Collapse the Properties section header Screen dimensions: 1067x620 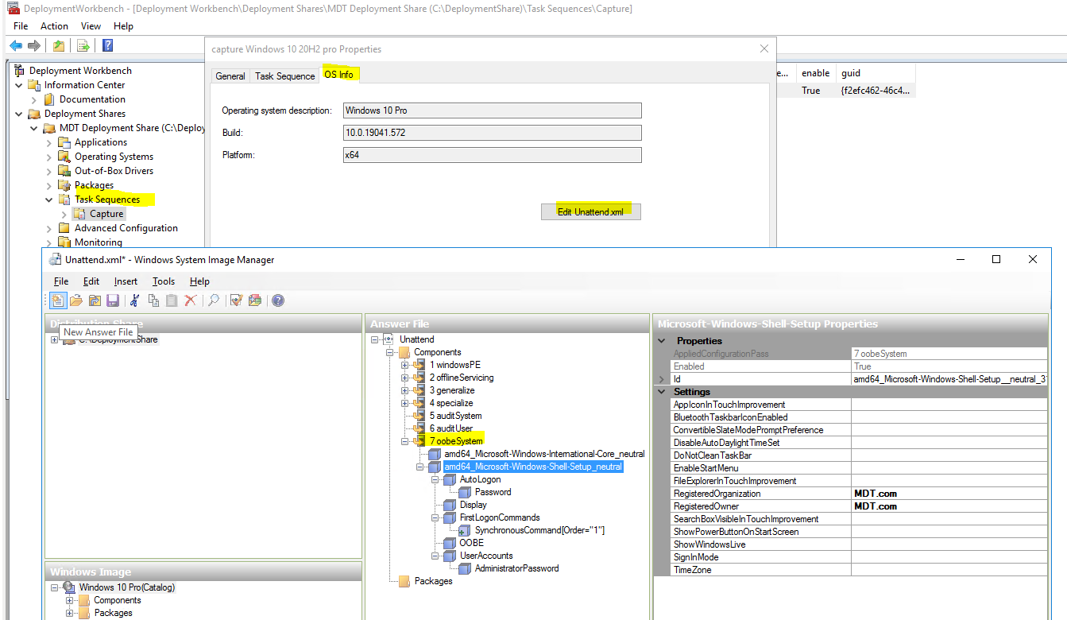click(x=663, y=341)
